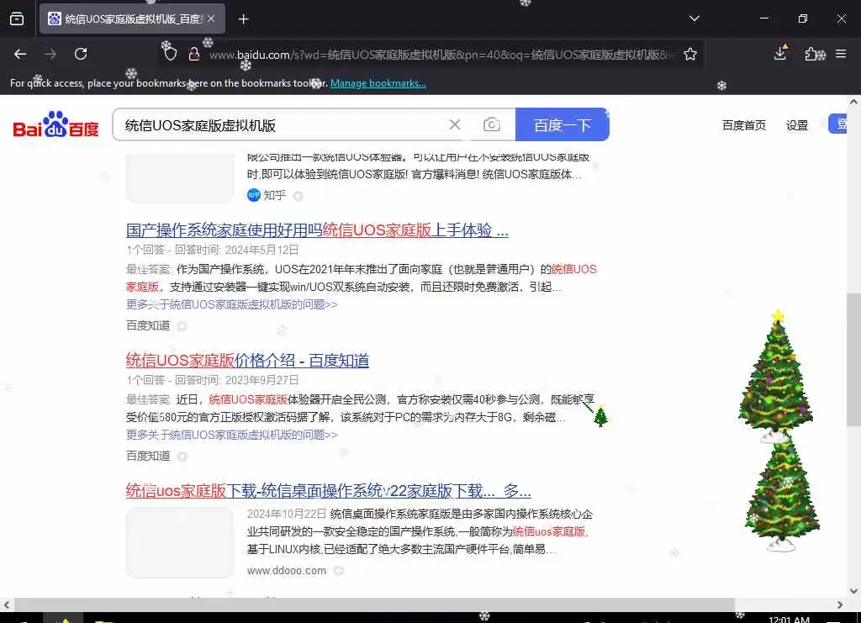Open image search camera icon
This screenshot has height=623, width=861.
click(x=491, y=124)
